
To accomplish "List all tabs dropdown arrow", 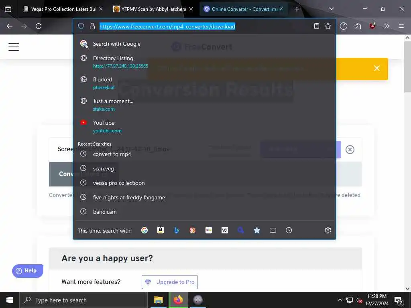I will click(331, 9).
